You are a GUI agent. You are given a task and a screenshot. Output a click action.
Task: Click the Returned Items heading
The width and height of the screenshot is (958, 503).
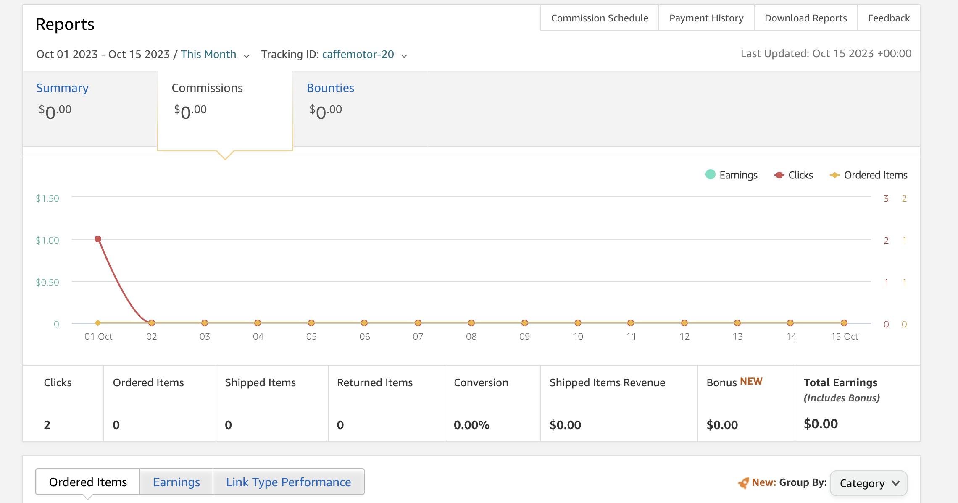[x=375, y=382]
